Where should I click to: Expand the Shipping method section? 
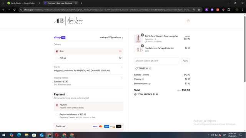[121, 78]
